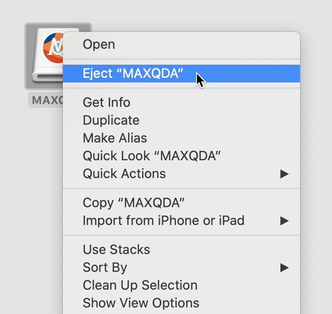Screen dimensions: 332x314
Task: Eject the MAXQDA volume
Action: point(181,74)
